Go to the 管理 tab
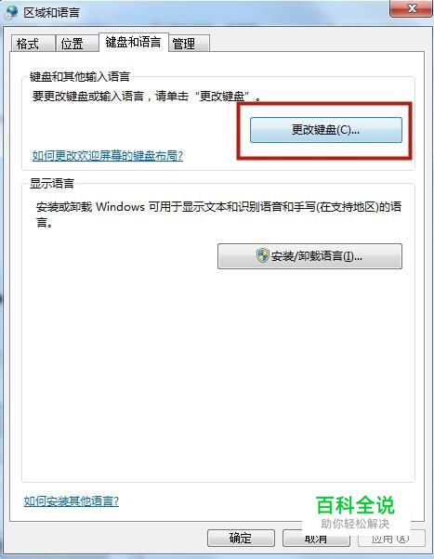 click(x=189, y=44)
